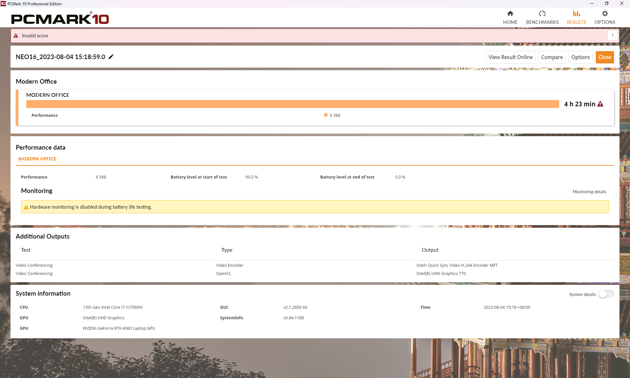Click the 6 588 score under the bar

[335, 115]
